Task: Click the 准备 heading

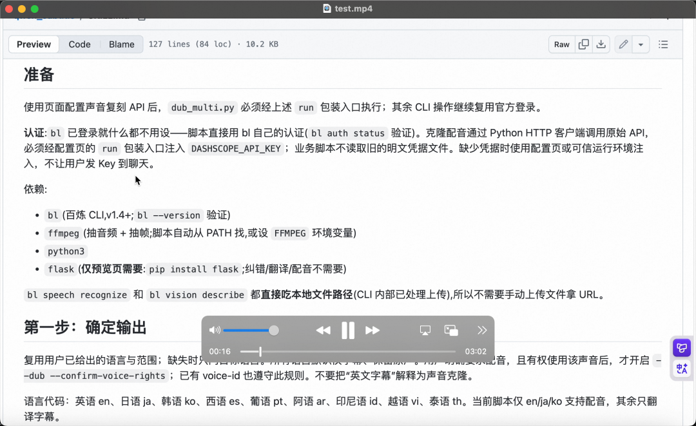Action: click(39, 75)
